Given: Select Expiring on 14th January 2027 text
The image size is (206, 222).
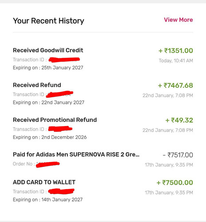Looking at the screenshot, I should click(x=48, y=200).
